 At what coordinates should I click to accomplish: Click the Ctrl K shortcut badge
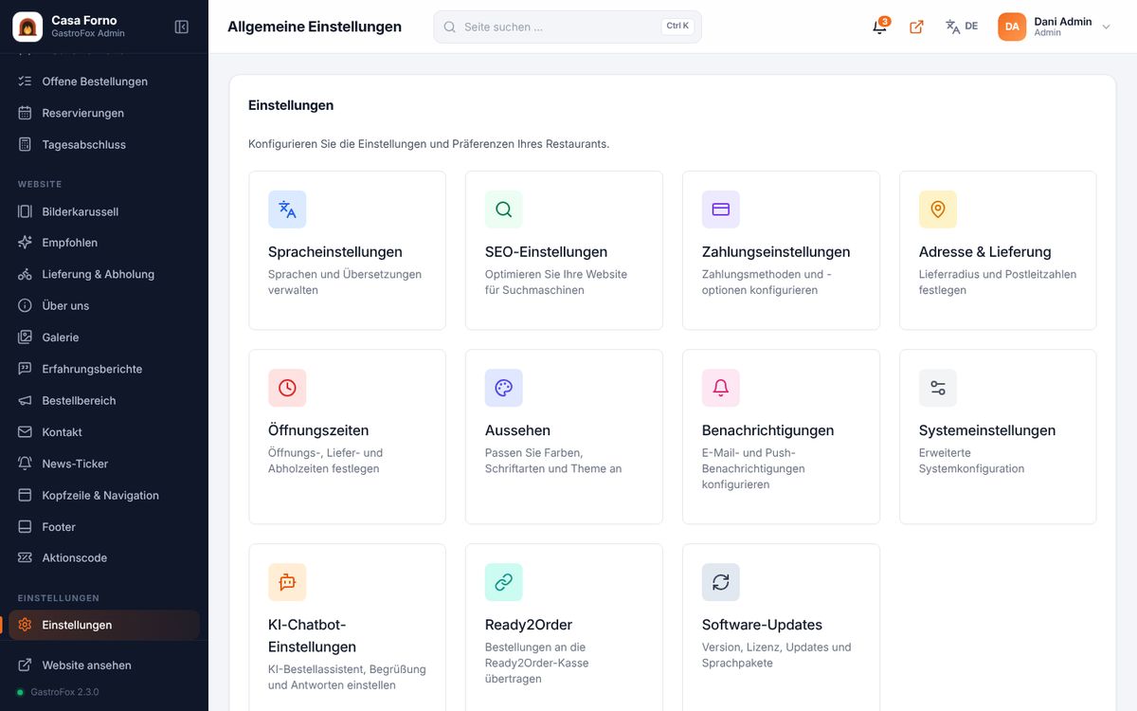677,27
